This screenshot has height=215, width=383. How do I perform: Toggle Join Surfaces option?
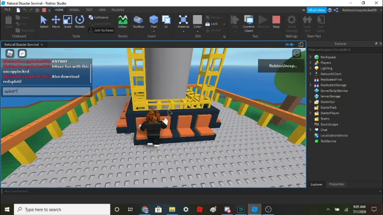point(101,30)
